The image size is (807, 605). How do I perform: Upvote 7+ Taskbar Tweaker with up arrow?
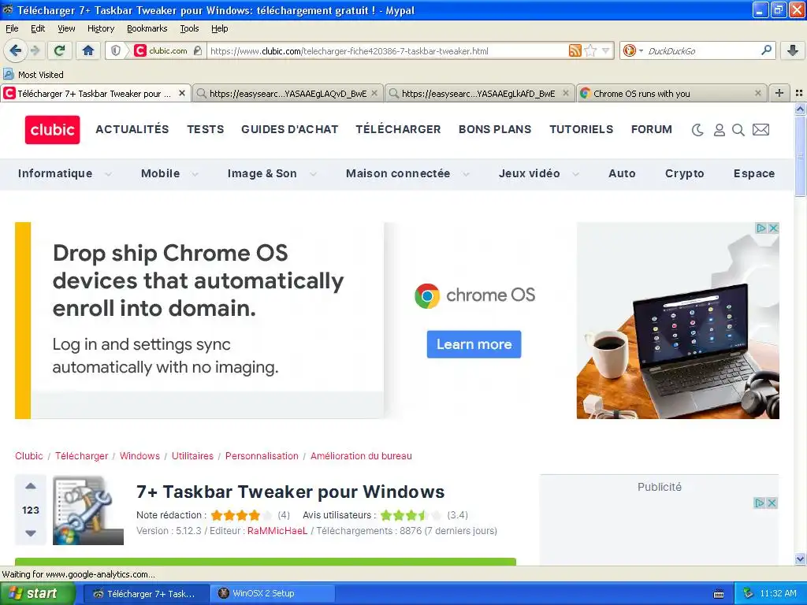pyautogui.click(x=31, y=485)
